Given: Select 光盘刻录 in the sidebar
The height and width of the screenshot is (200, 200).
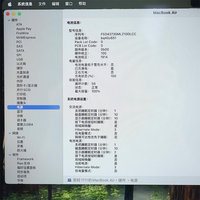Looking at the screenshot, I should click(23, 72).
